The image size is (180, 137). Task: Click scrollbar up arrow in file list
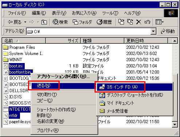pos(175,41)
